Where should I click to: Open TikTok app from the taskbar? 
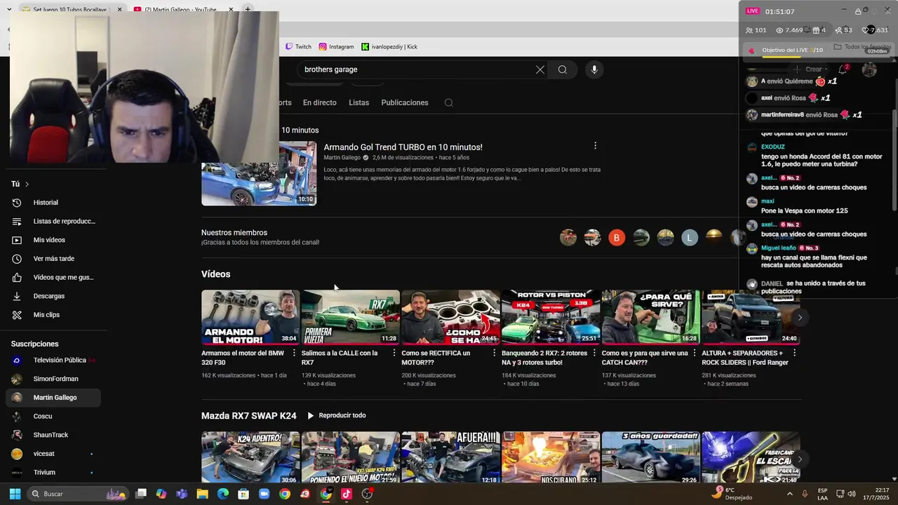click(346, 494)
